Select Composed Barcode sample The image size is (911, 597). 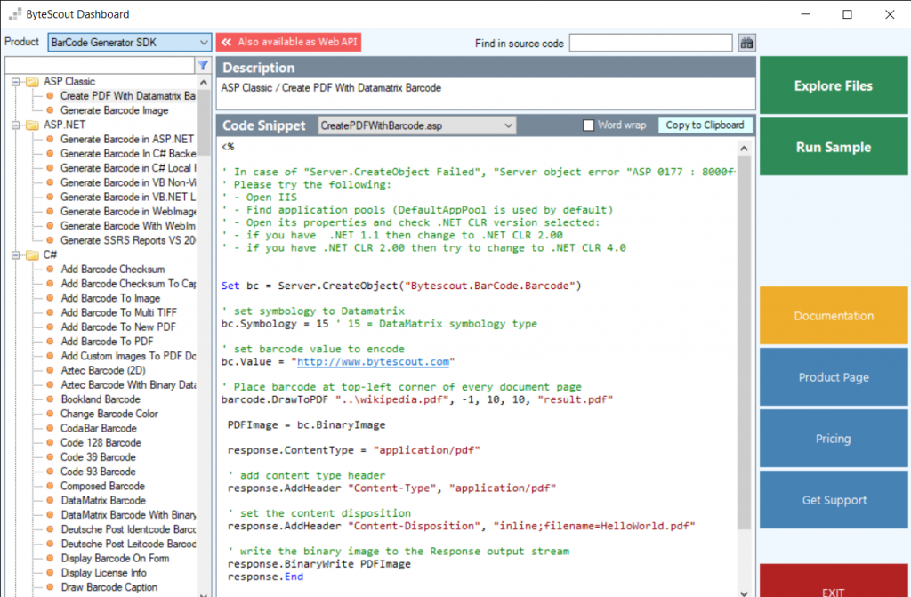tap(103, 486)
